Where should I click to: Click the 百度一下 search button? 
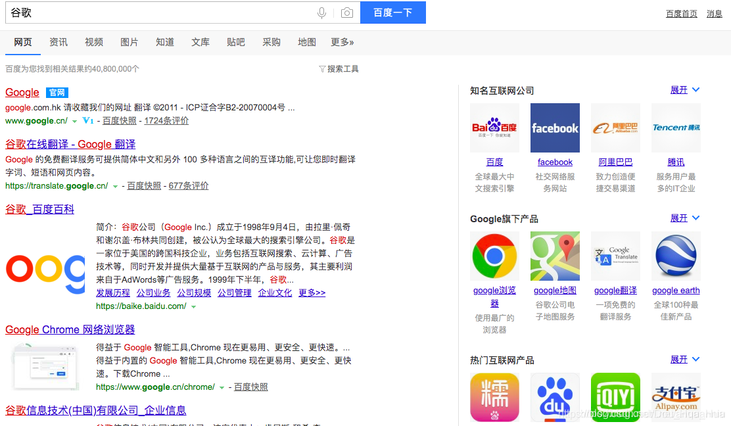[x=392, y=12]
